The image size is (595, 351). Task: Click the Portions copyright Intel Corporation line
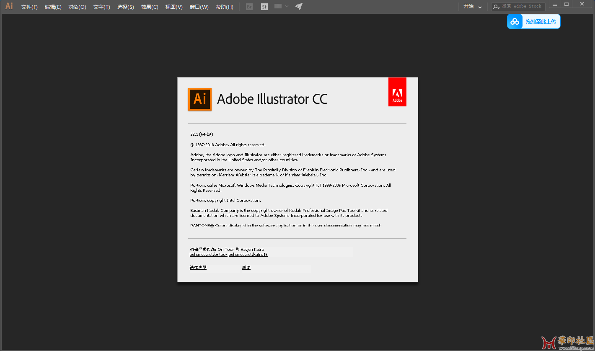click(225, 200)
